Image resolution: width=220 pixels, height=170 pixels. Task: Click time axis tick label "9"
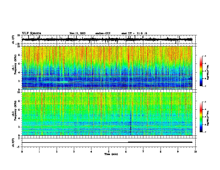(178, 152)
